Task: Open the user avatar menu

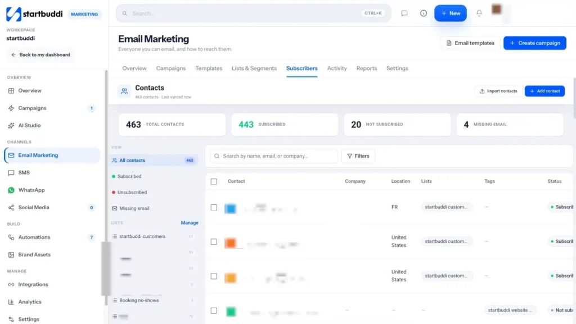Action: [x=496, y=10]
